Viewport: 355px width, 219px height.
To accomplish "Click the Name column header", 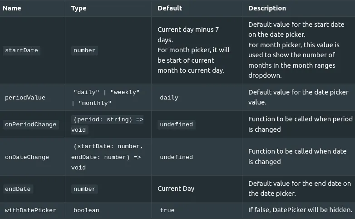I will pos(12,8).
